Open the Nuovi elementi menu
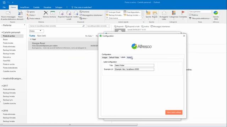 21,16
